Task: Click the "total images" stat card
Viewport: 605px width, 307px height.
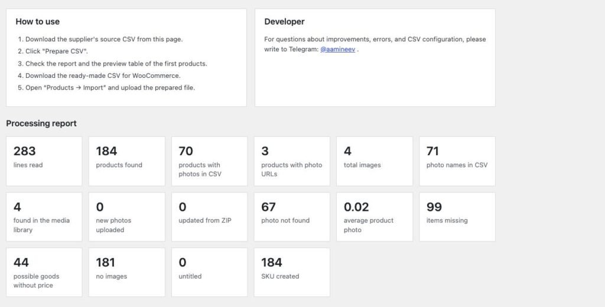Action: point(375,161)
